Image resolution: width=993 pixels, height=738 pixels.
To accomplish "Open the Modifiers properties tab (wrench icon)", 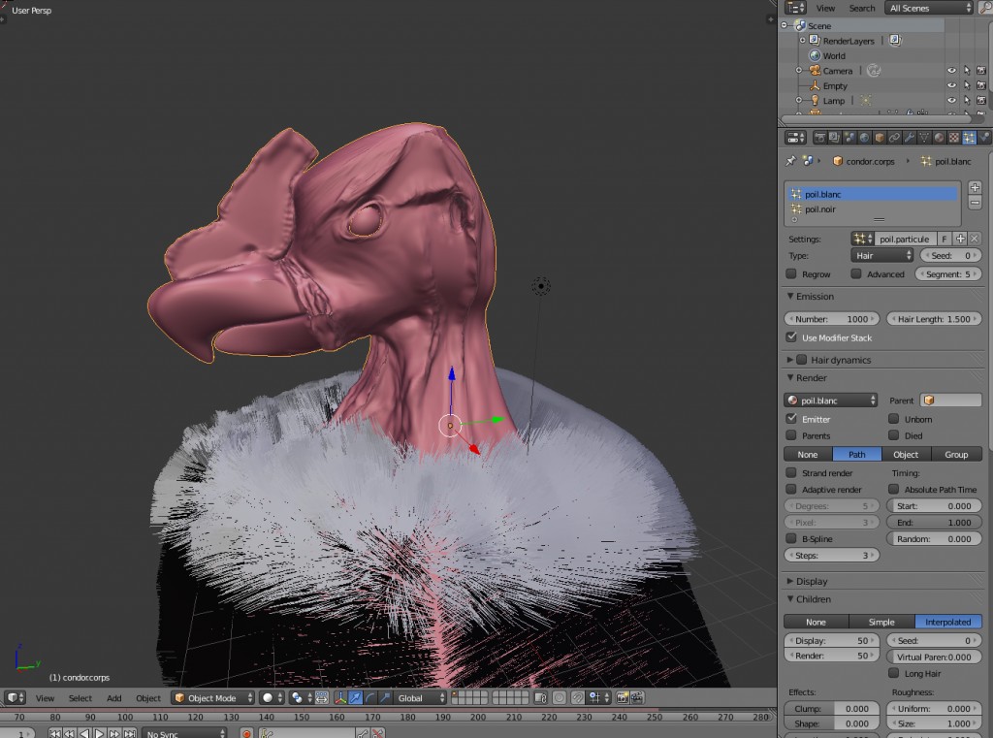I will coord(911,137).
